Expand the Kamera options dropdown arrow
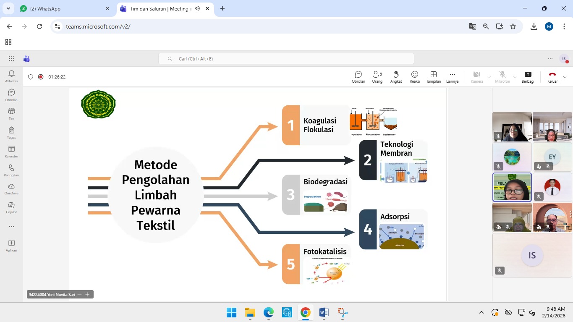 point(489,77)
